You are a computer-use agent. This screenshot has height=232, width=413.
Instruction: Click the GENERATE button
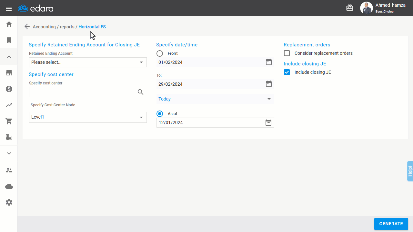(x=391, y=224)
